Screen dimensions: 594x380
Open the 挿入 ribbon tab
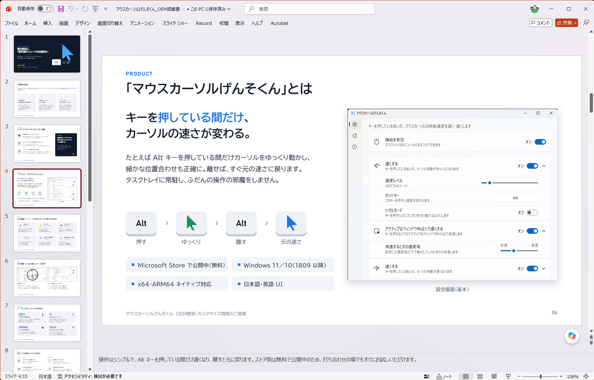click(47, 23)
